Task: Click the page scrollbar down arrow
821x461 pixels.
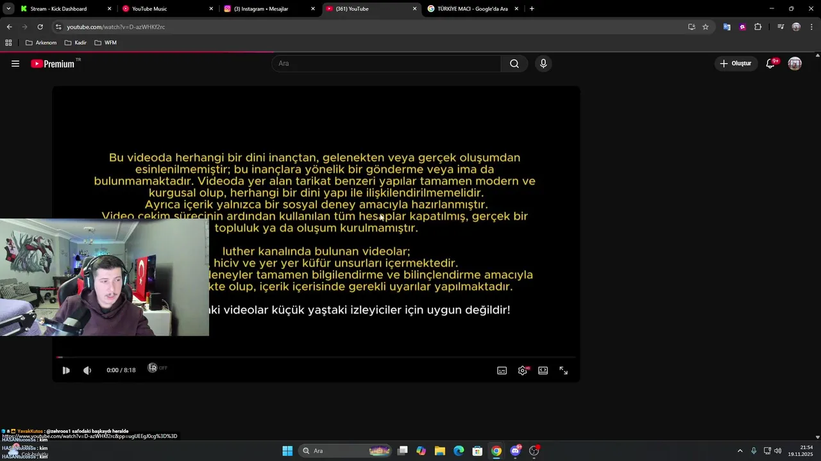Action: tap(817, 437)
